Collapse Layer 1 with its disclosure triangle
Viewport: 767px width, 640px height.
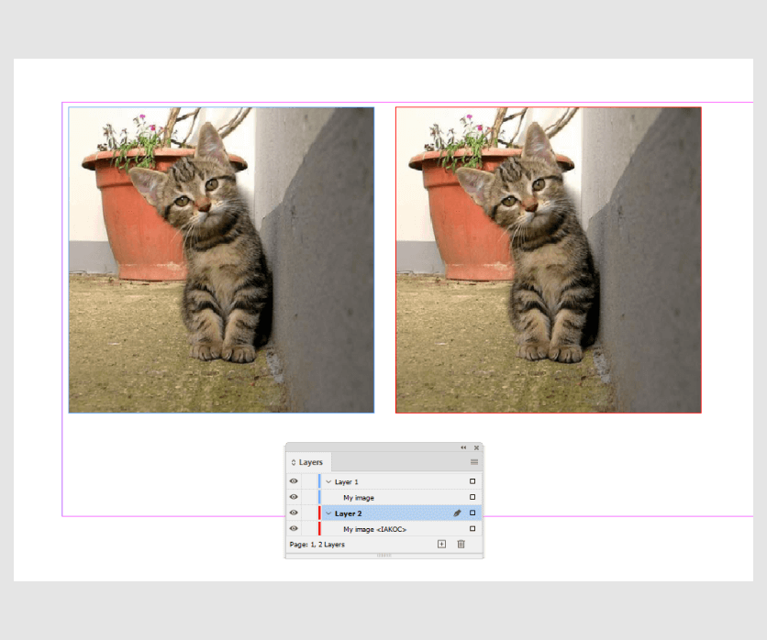click(329, 480)
